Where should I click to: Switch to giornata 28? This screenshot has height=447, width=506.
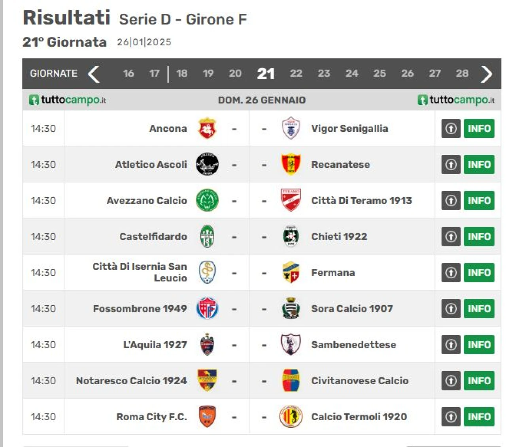462,73
